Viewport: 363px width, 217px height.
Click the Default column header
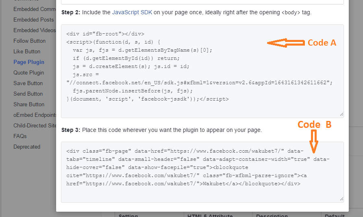click(335, 215)
